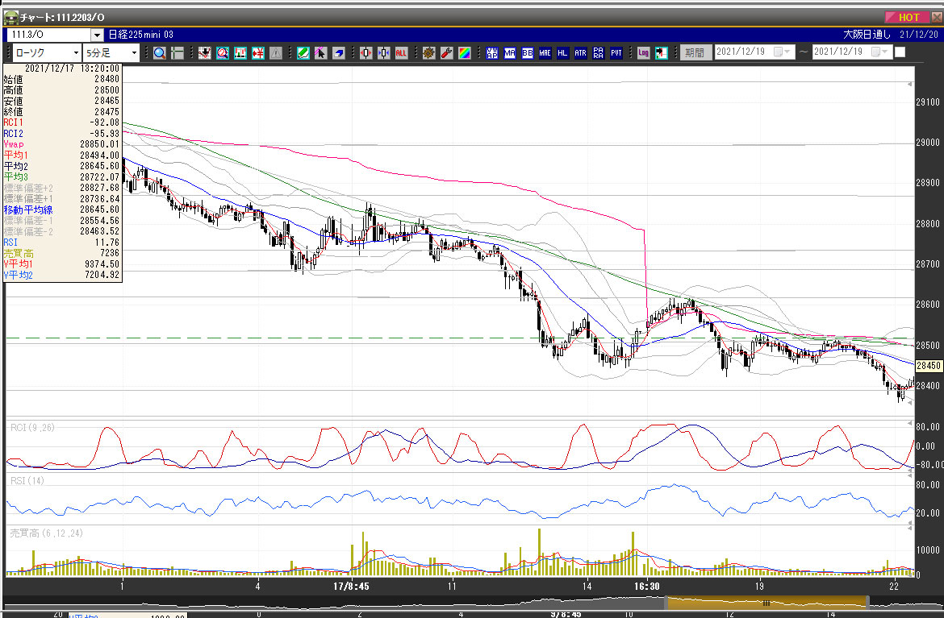Screen dimensions: 944x618
Task: Click the 大阪日通し session label
Action: pyautogui.click(x=867, y=35)
